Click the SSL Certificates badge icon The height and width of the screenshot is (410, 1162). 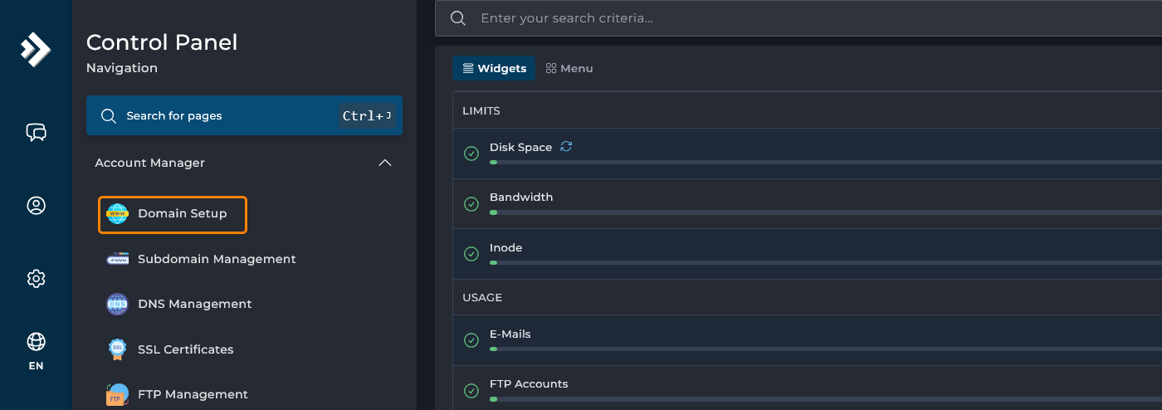pyautogui.click(x=118, y=349)
